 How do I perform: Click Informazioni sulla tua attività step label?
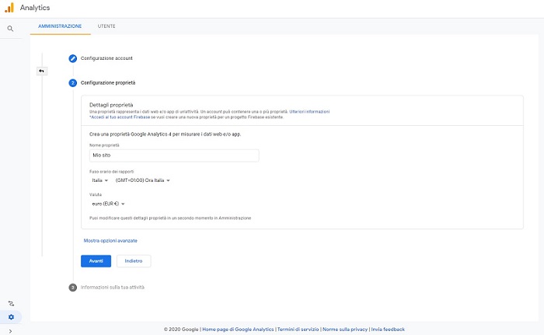pos(113,288)
